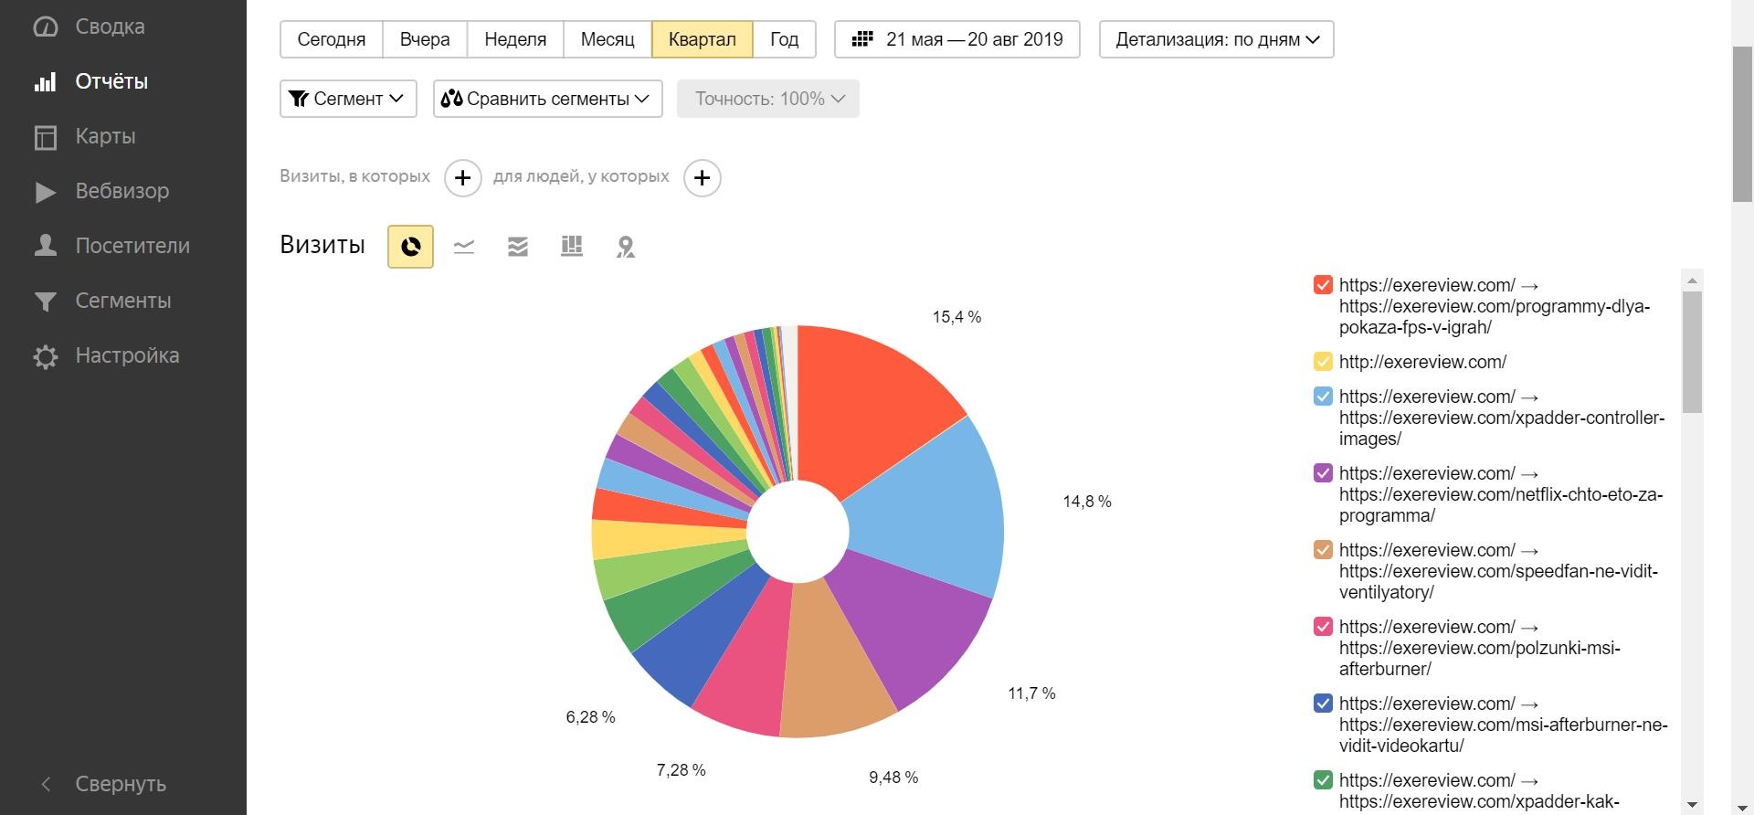Switch to the line chart view

[464, 246]
